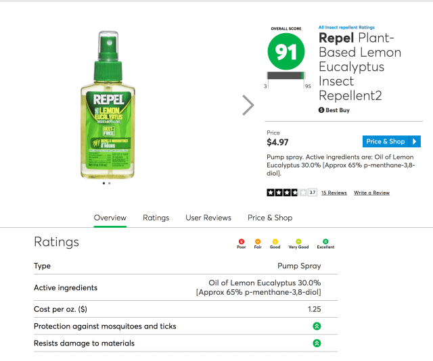Viewport: 433px width, 361px height.
Task: Open the User Reviews tab
Action: coord(208,218)
